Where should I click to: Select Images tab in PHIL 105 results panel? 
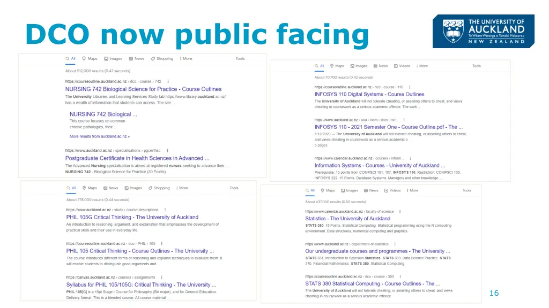pyautogui.click(x=133, y=188)
